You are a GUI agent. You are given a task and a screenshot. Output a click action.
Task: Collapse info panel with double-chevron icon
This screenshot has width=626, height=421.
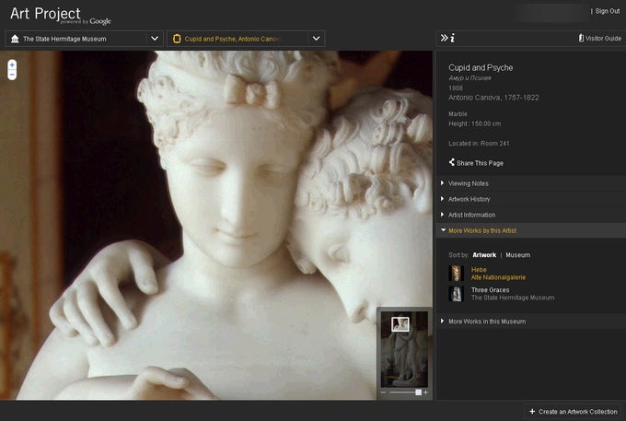coord(444,38)
